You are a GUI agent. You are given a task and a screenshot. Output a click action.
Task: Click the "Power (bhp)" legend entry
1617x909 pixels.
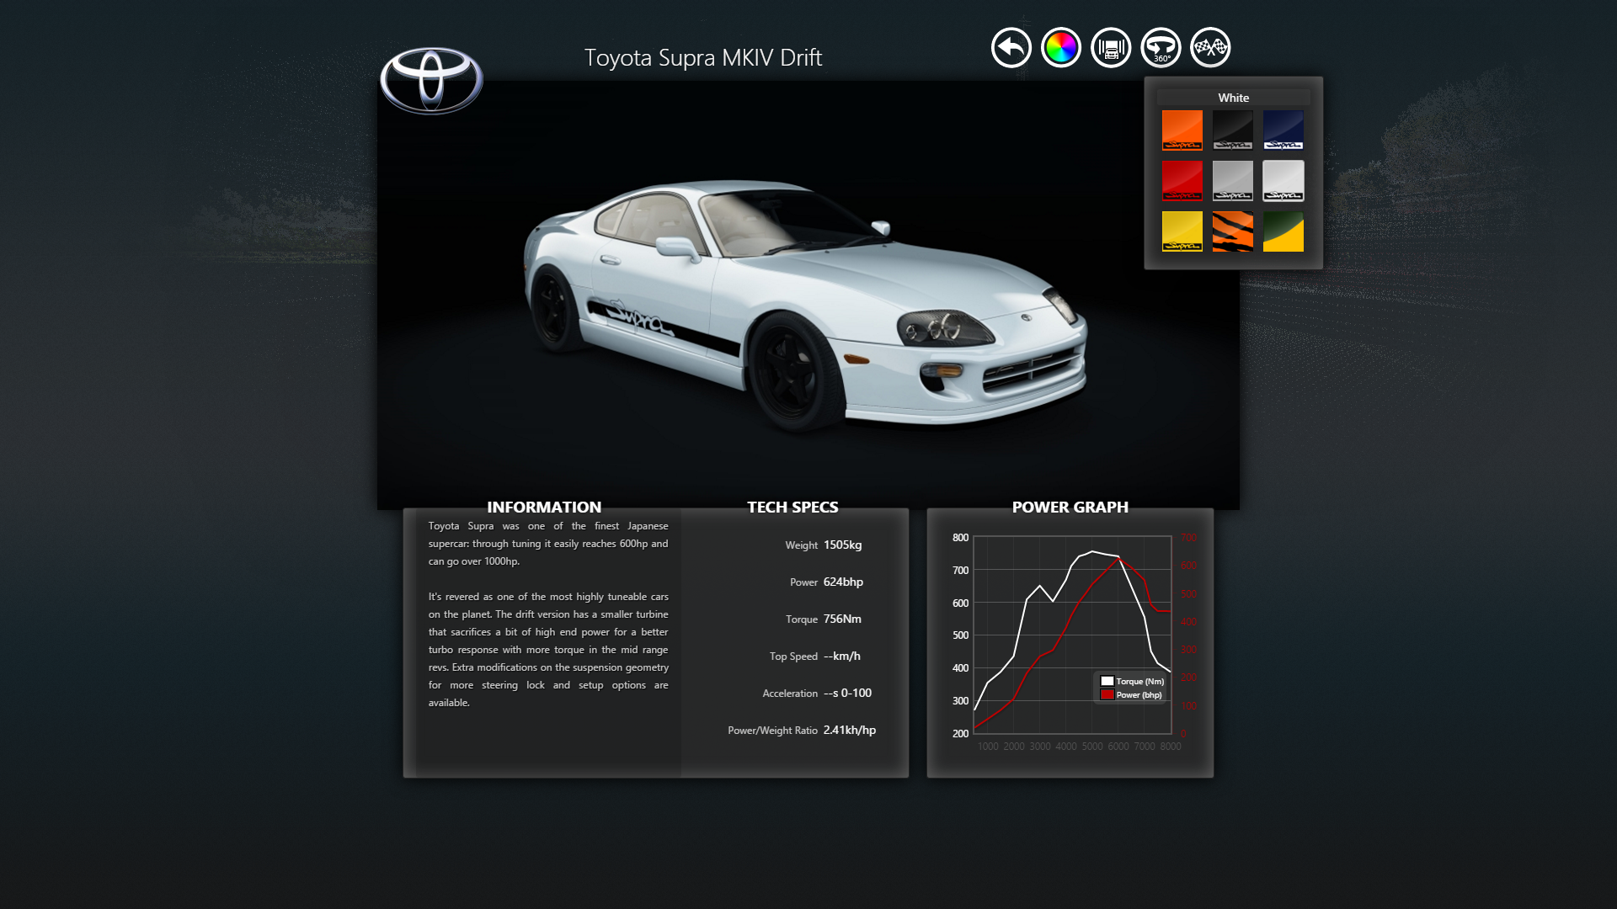(1131, 694)
